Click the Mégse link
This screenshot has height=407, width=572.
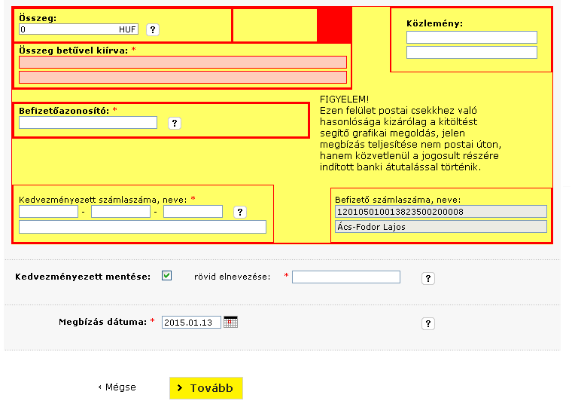[117, 387]
